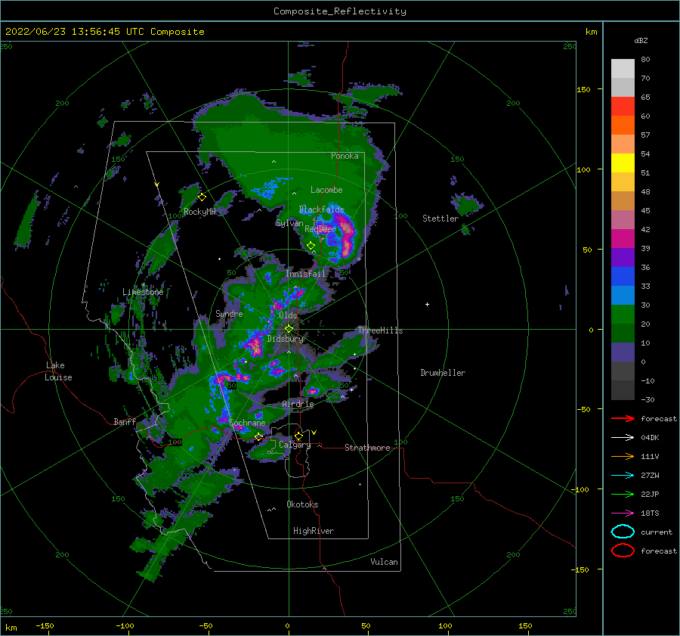This screenshot has width=680, height=636.
Task: Click the Ponoka label
Action: 345,156
